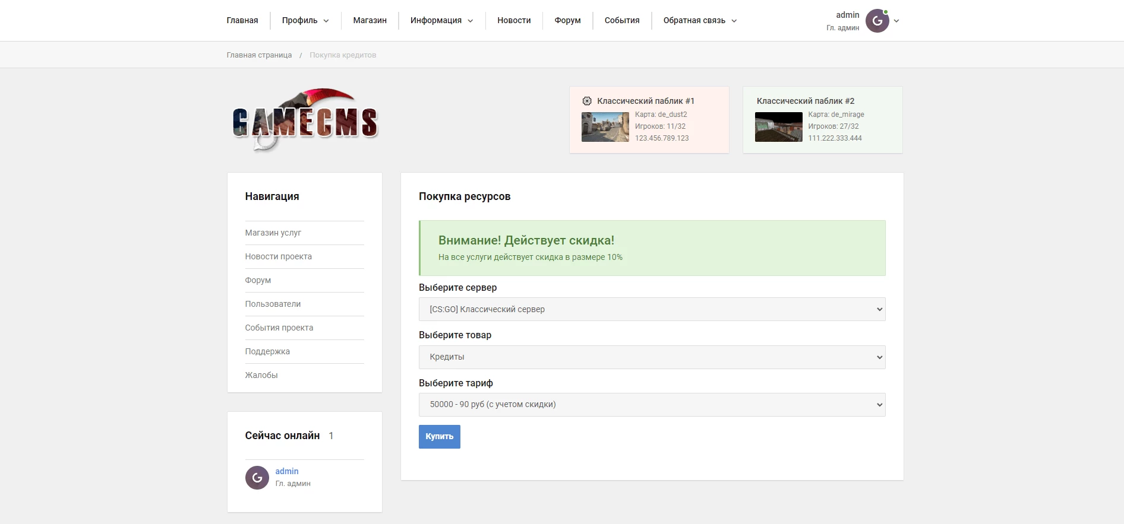This screenshot has width=1124, height=524.
Task: Go to Главная in top menu
Action: click(x=242, y=20)
